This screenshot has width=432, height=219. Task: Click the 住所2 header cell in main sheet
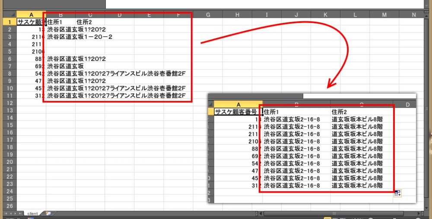tap(90, 22)
